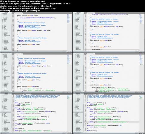This screenshot has width=145, height=134.
Task: Click the 'Size:' info line in header
Action: pos(35,4)
